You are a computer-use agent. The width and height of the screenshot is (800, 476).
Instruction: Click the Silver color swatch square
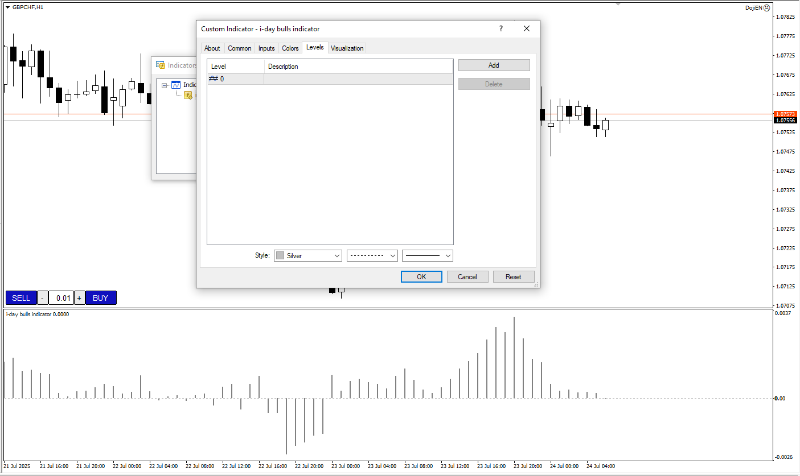click(280, 256)
